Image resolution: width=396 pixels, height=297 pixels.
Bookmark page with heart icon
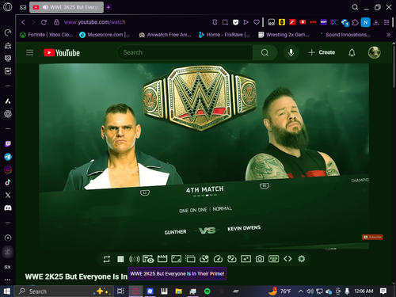click(x=257, y=22)
